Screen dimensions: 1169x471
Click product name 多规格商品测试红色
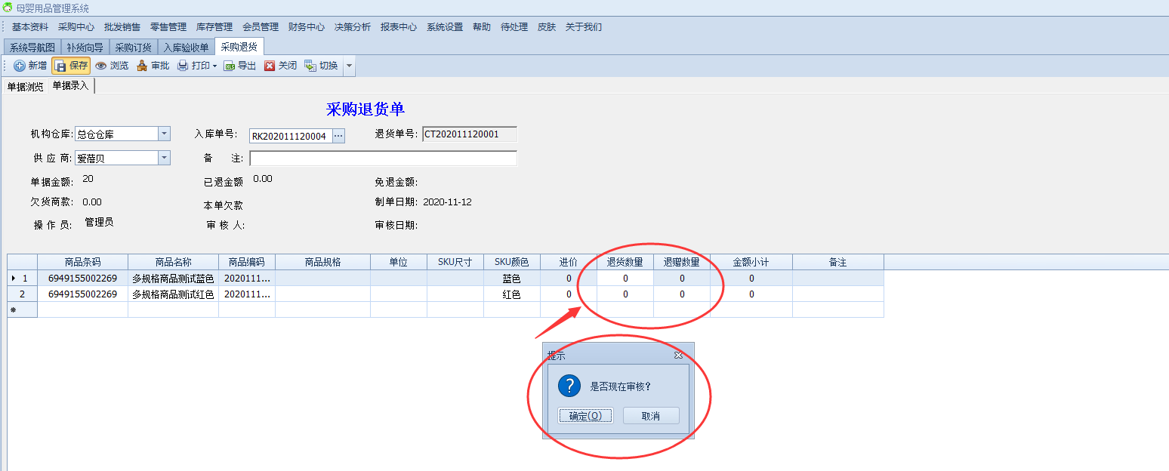174,294
